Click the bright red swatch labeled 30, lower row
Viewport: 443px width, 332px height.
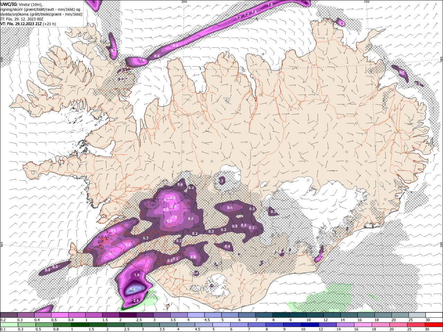coord(434,325)
